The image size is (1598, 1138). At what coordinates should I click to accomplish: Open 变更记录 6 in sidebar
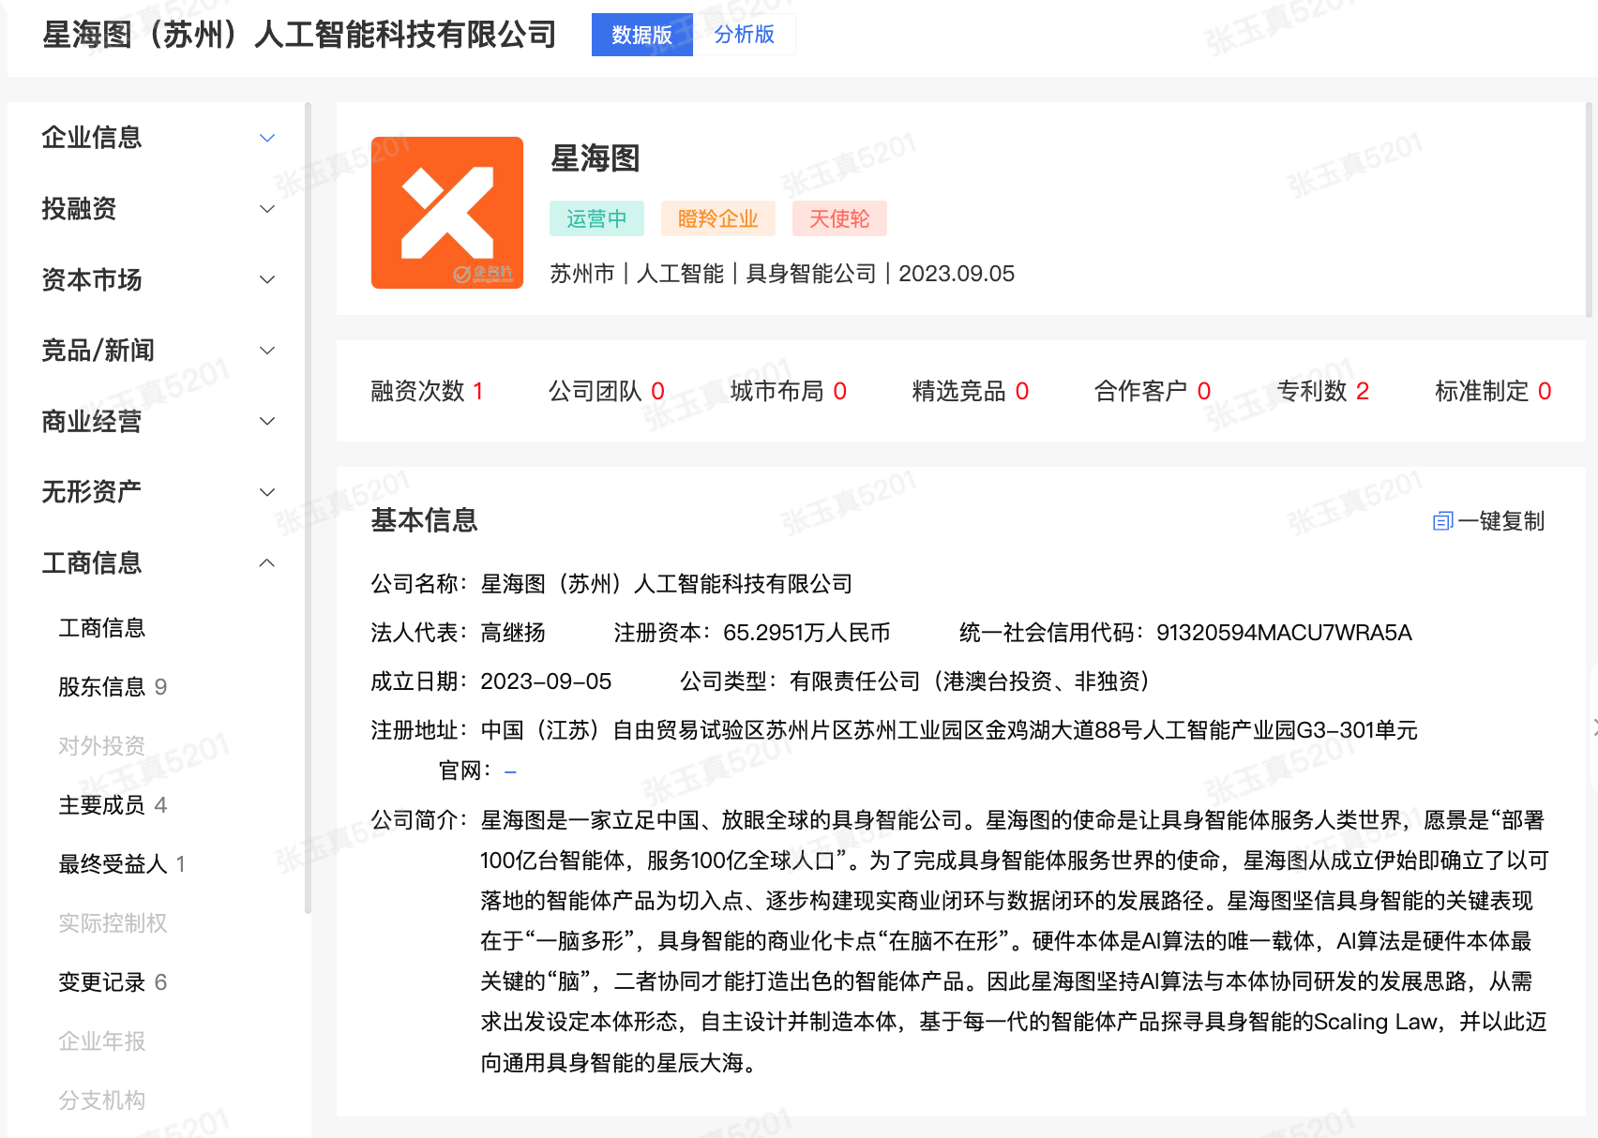pos(113,982)
